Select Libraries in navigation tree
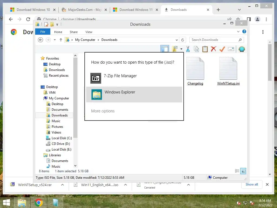 (x=55, y=155)
